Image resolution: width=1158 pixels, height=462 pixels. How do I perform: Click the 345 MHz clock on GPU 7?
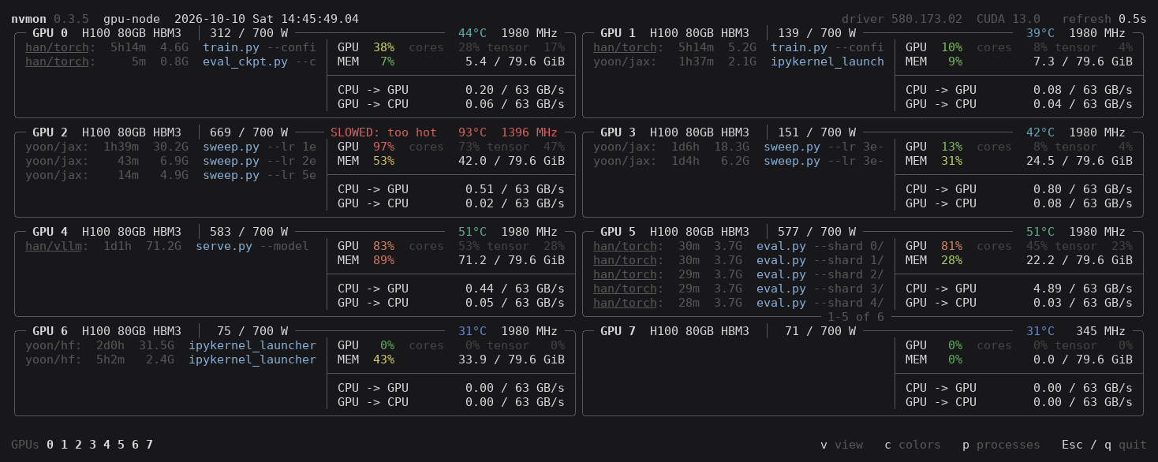1101,331
